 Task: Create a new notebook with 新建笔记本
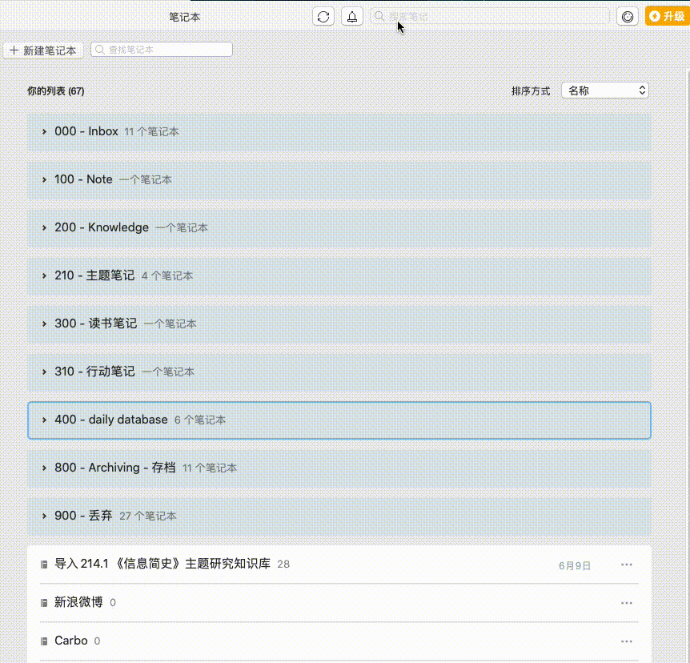tap(43, 50)
